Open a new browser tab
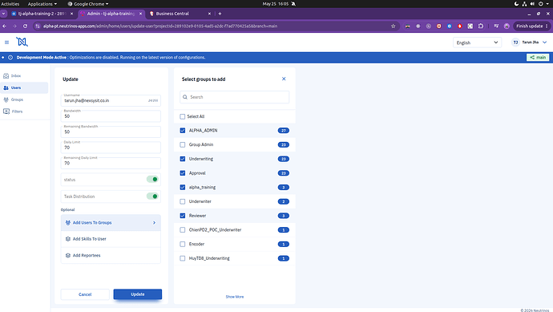The image size is (553, 312). [220, 14]
